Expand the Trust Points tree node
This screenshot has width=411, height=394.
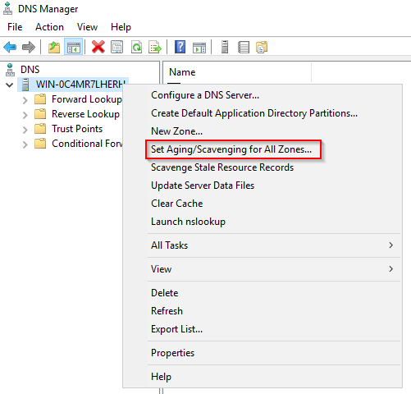tap(25, 130)
